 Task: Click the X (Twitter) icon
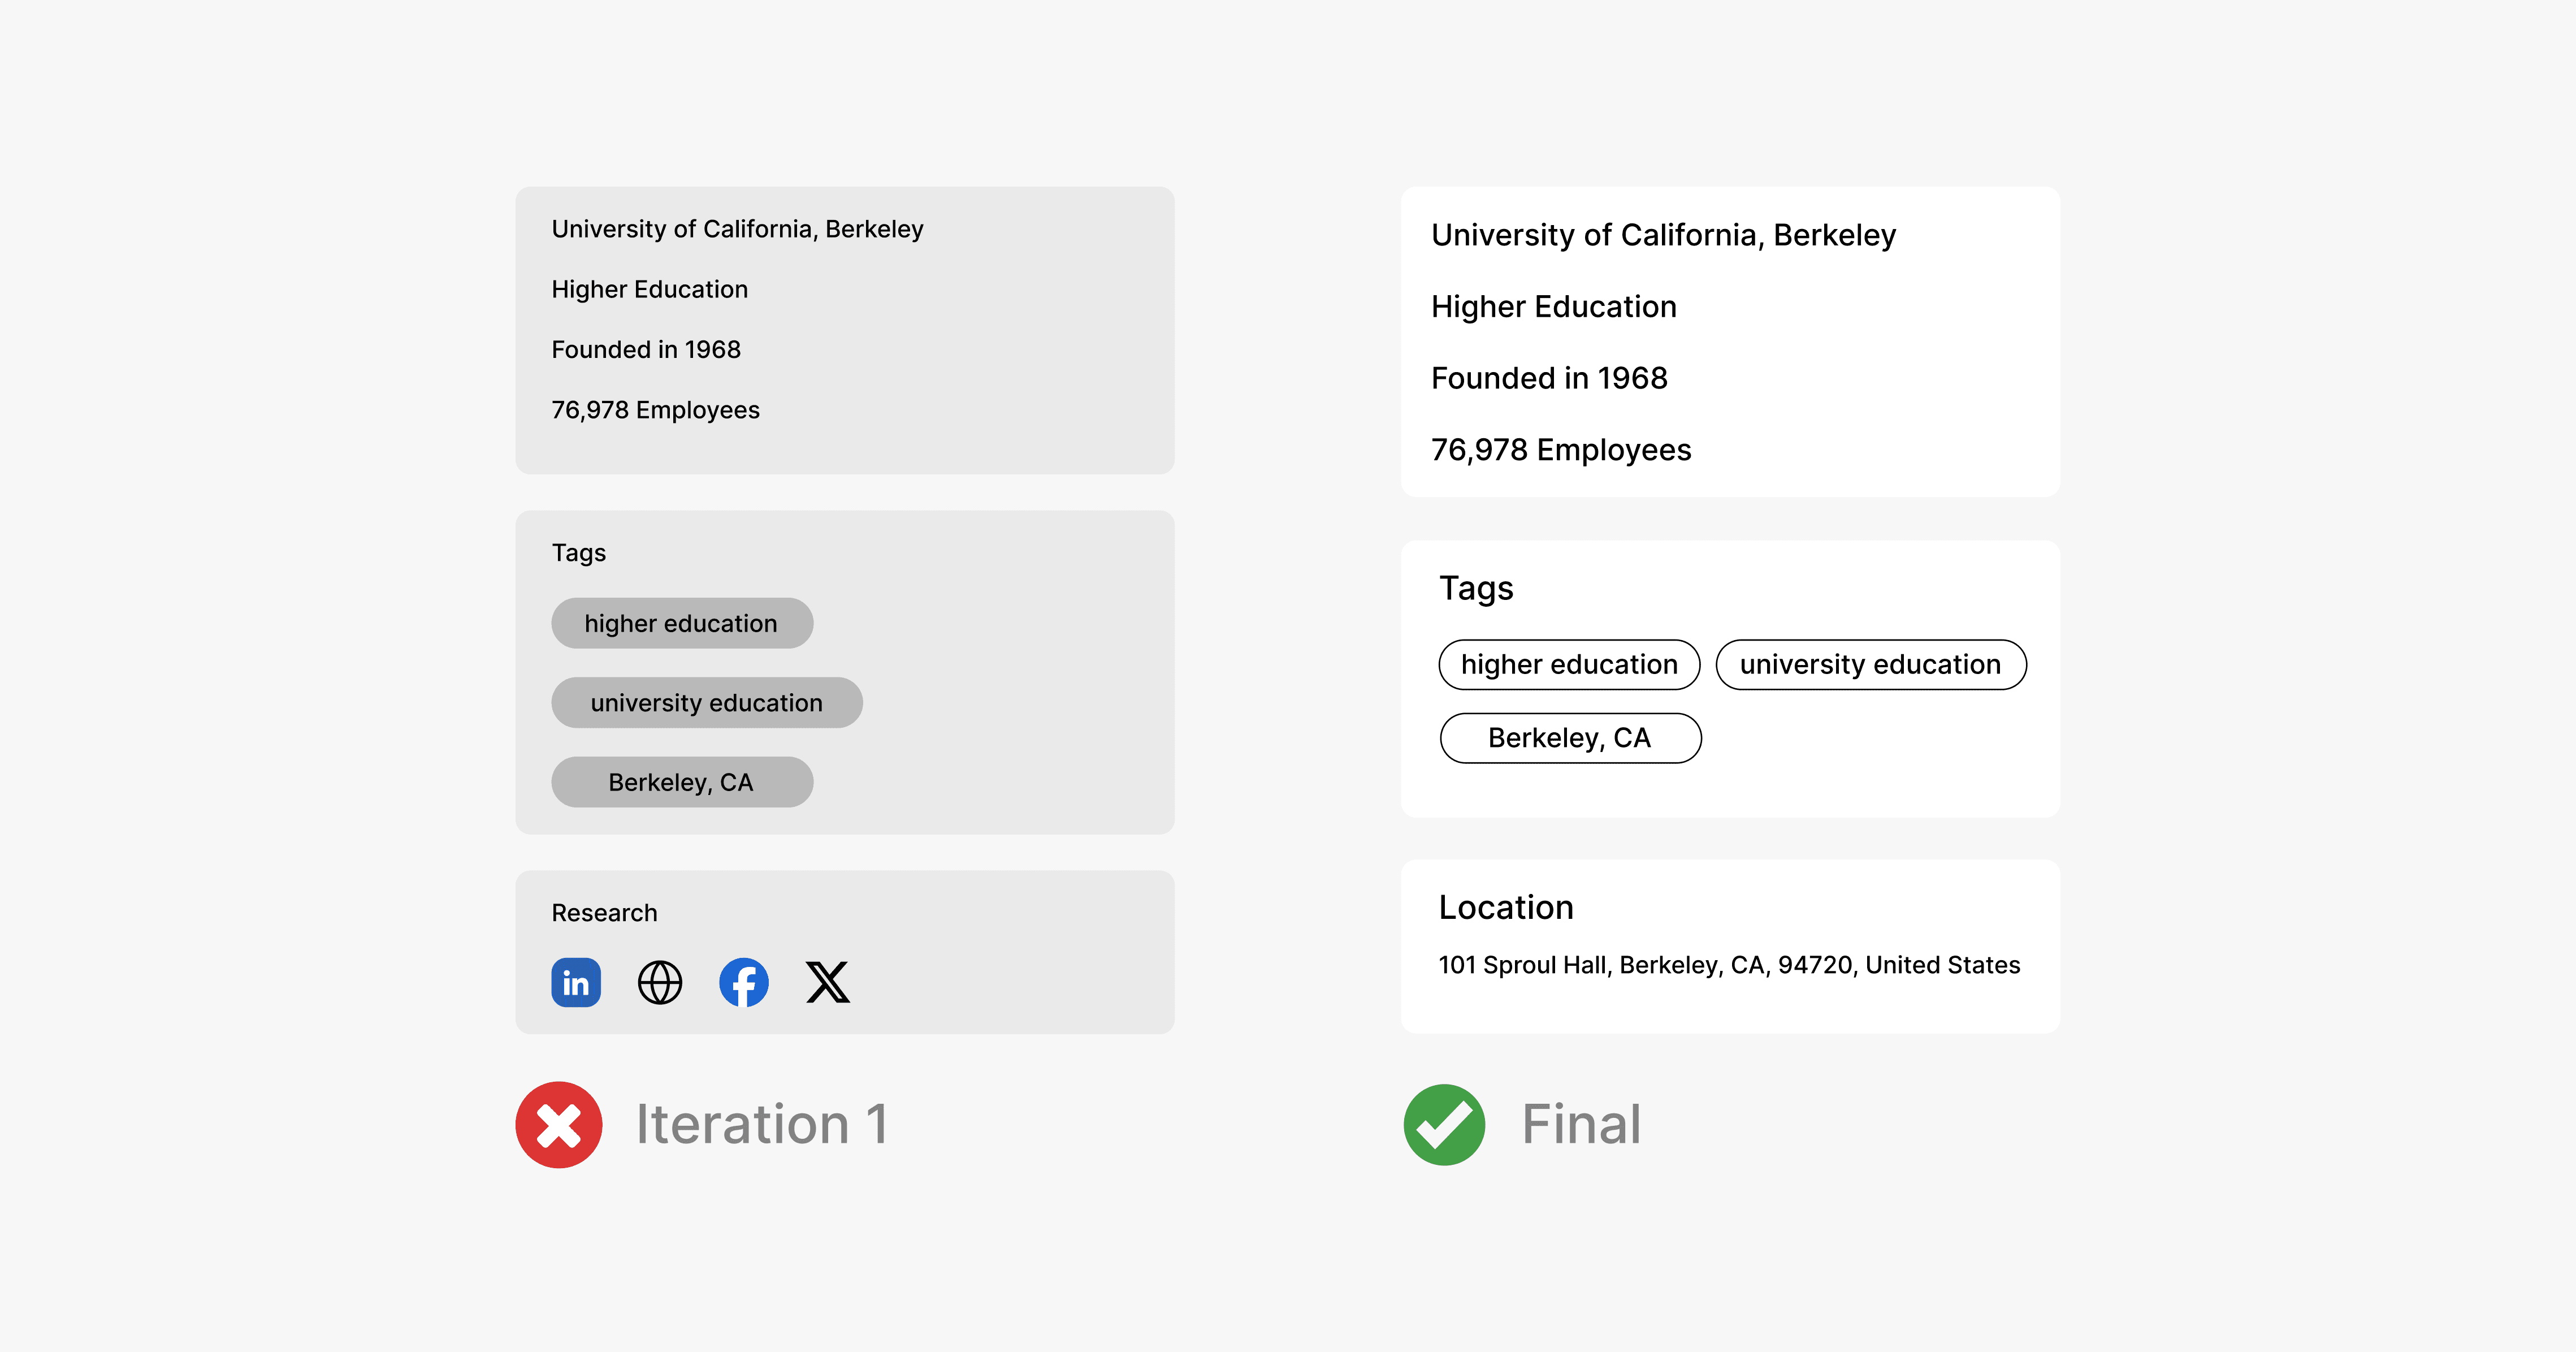click(x=828, y=982)
